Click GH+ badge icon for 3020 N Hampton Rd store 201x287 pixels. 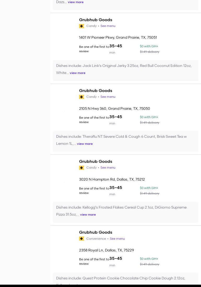82,168
